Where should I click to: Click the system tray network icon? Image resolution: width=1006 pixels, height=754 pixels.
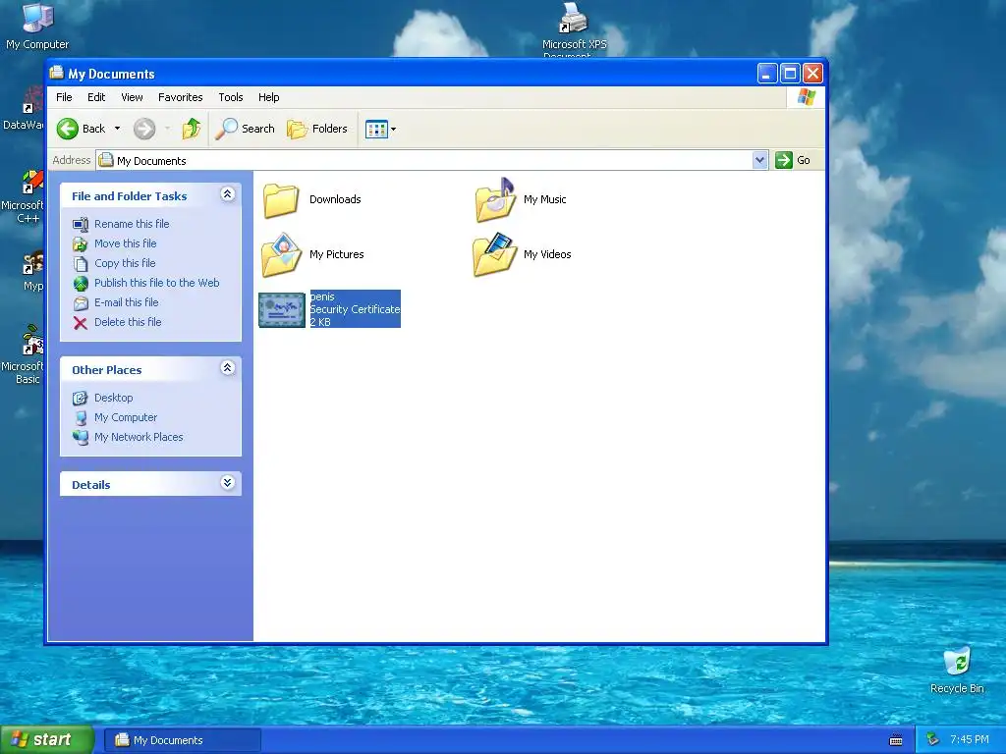pyautogui.click(x=932, y=740)
